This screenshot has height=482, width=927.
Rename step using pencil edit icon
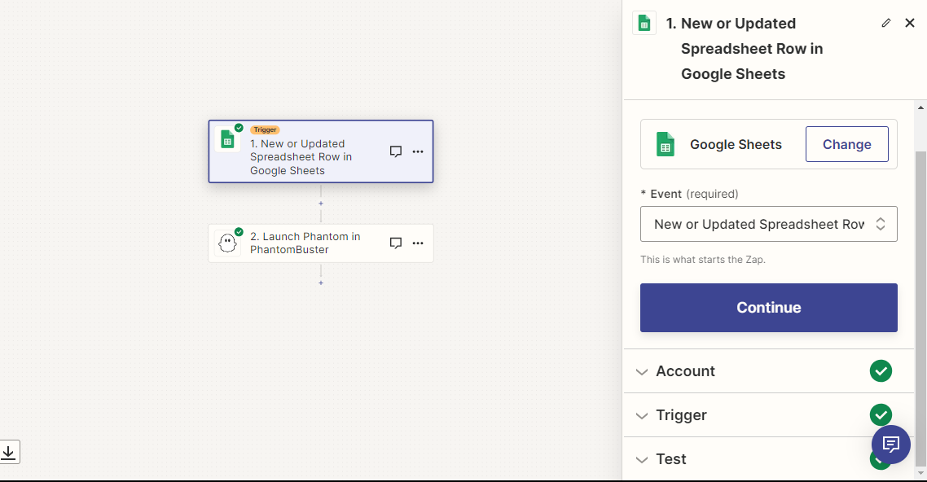[x=885, y=23]
